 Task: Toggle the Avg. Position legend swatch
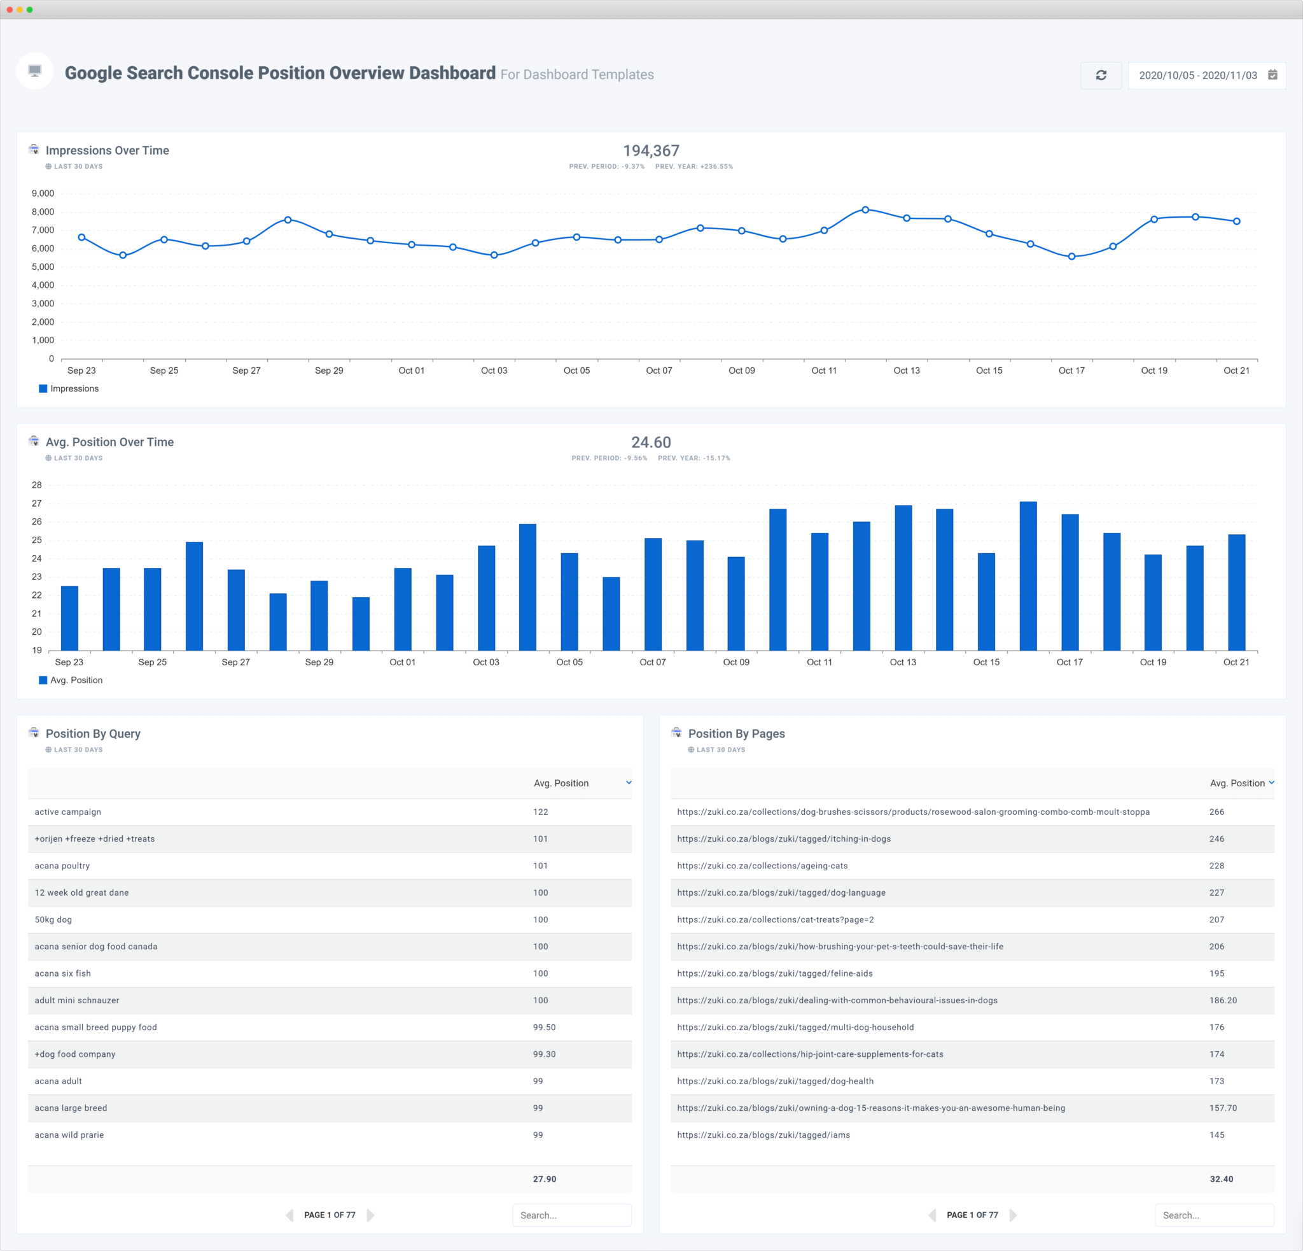[x=43, y=681]
